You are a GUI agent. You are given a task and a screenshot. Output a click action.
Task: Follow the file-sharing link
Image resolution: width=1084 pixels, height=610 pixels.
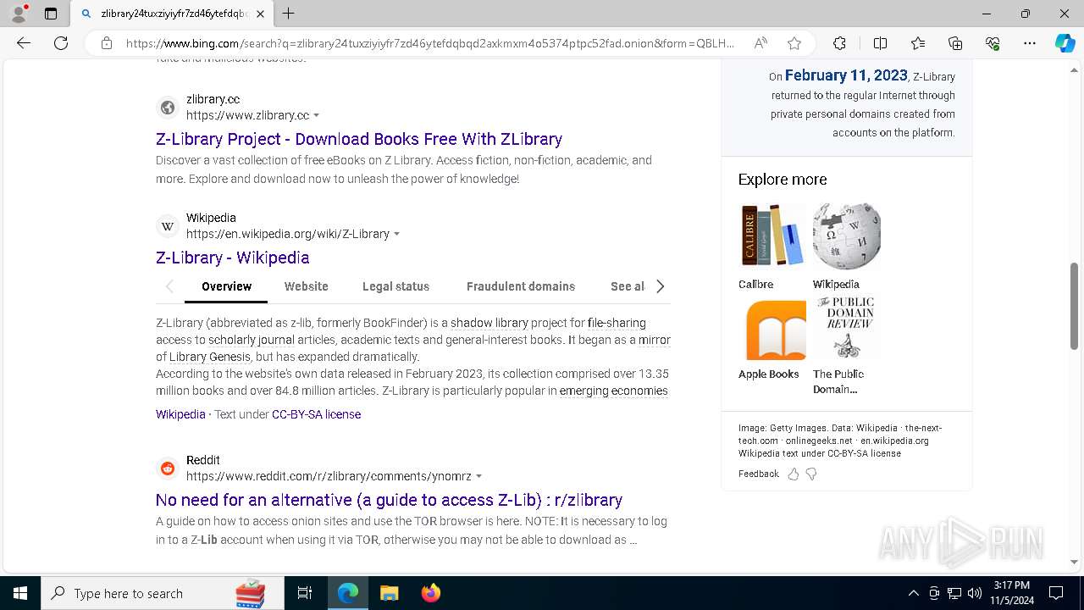click(617, 323)
